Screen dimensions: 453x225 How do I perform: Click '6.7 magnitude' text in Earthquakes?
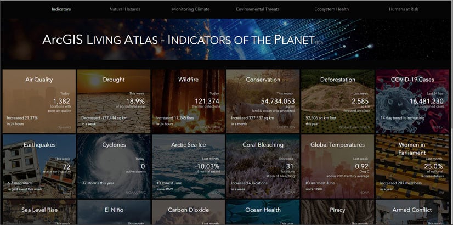(x=20, y=183)
